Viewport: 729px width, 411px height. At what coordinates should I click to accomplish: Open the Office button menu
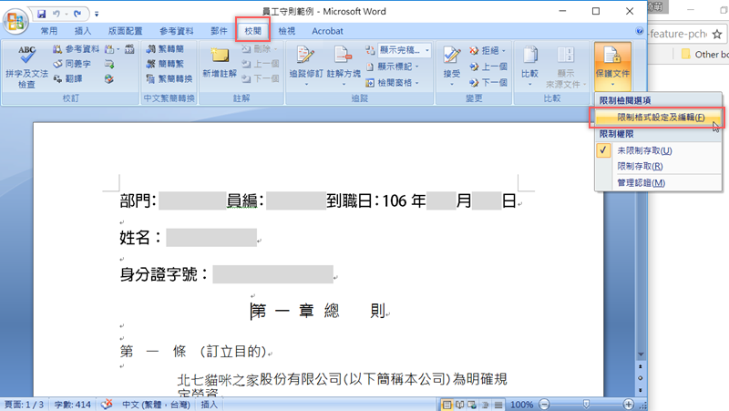pyautogui.click(x=15, y=21)
